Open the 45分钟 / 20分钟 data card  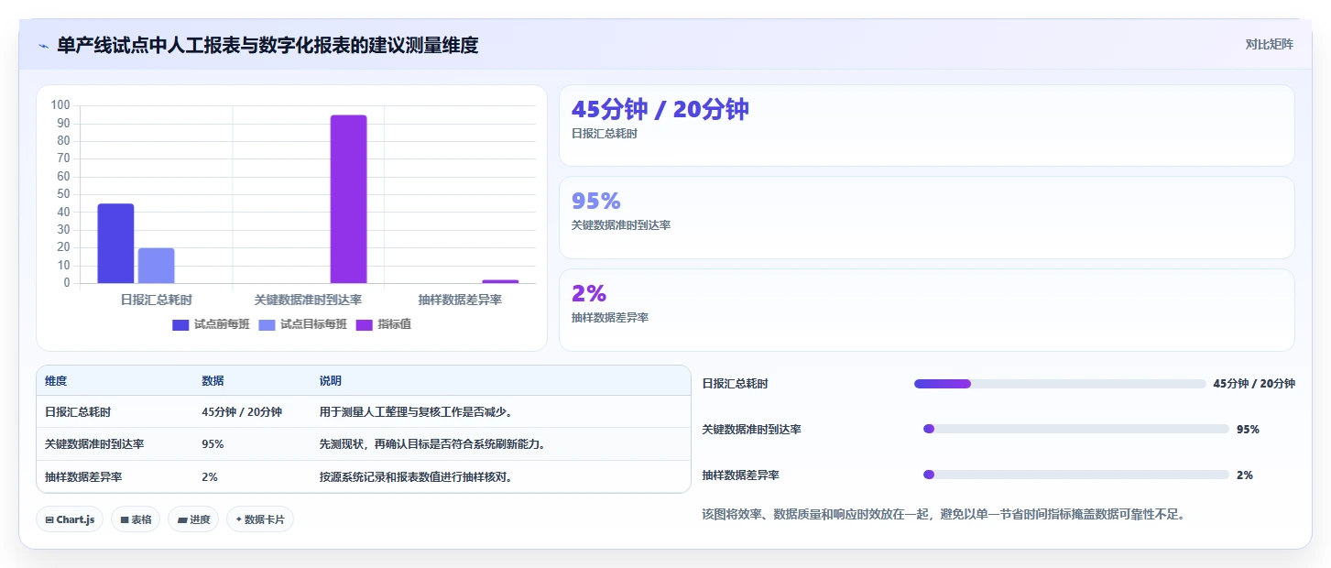click(x=926, y=126)
